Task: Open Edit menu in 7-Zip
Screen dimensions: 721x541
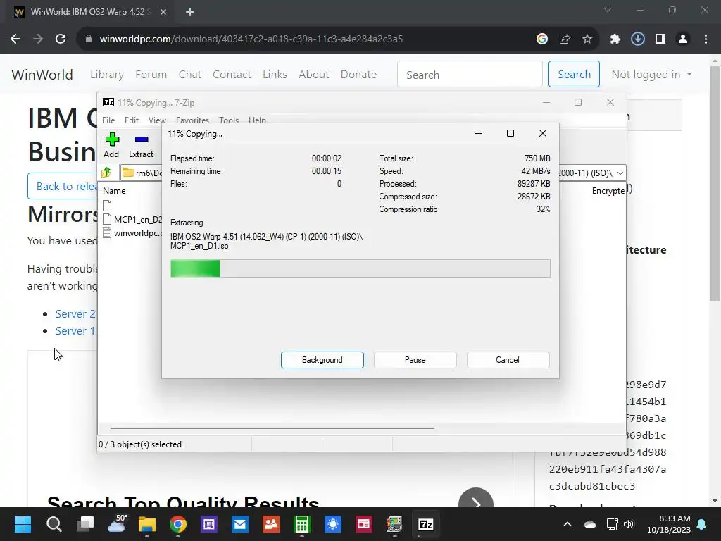Action: pyautogui.click(x=132, y=120)
